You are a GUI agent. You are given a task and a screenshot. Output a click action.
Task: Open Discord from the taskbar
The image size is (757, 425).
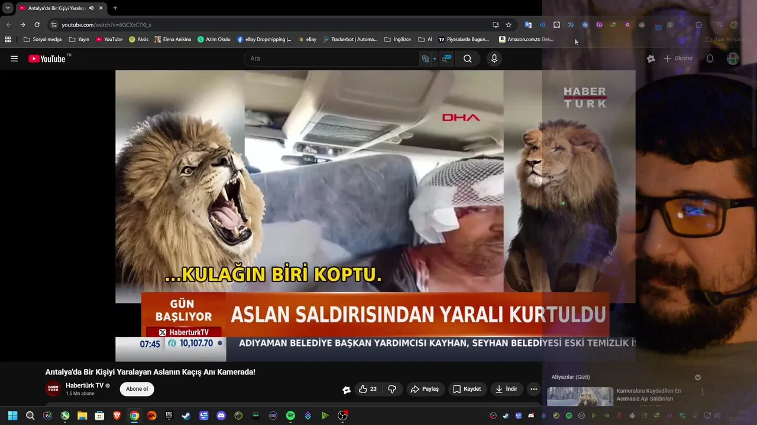point(221,416)
